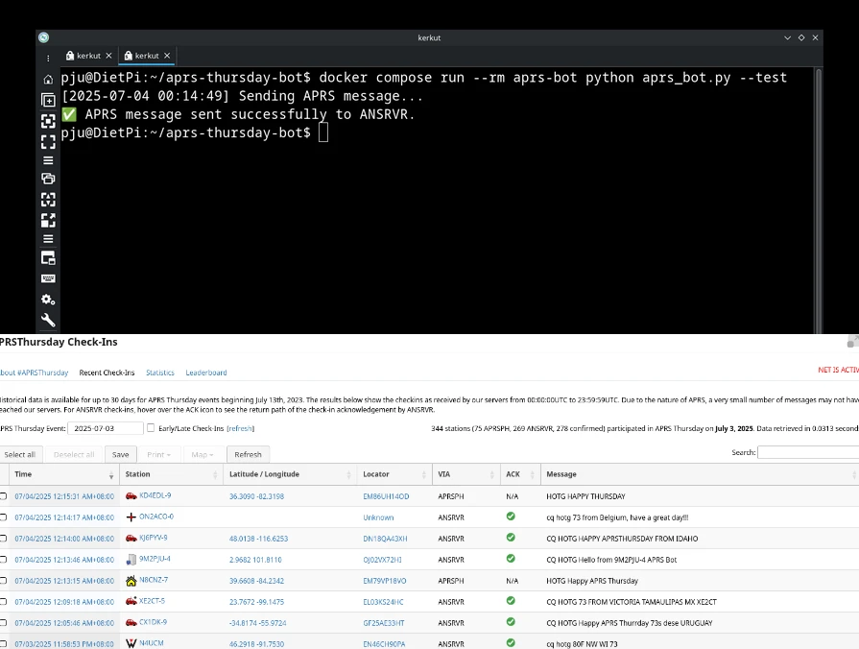Image resolution: width=859 pixels, height=649 pixels.
Task: Click the overlapping windows icon in kerkut sidebar
Action: coord(48,179)
